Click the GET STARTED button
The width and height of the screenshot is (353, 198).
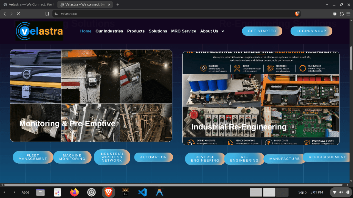click(262, 31)
